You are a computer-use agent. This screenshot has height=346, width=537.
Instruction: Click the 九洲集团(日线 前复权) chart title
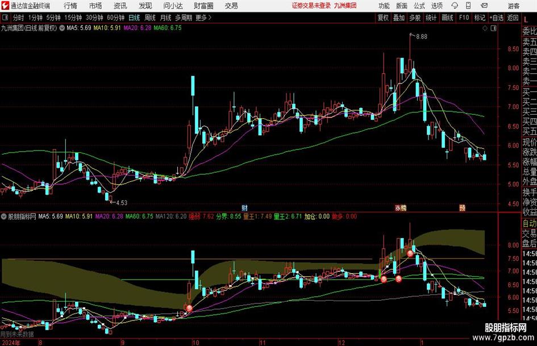(29, 28)
